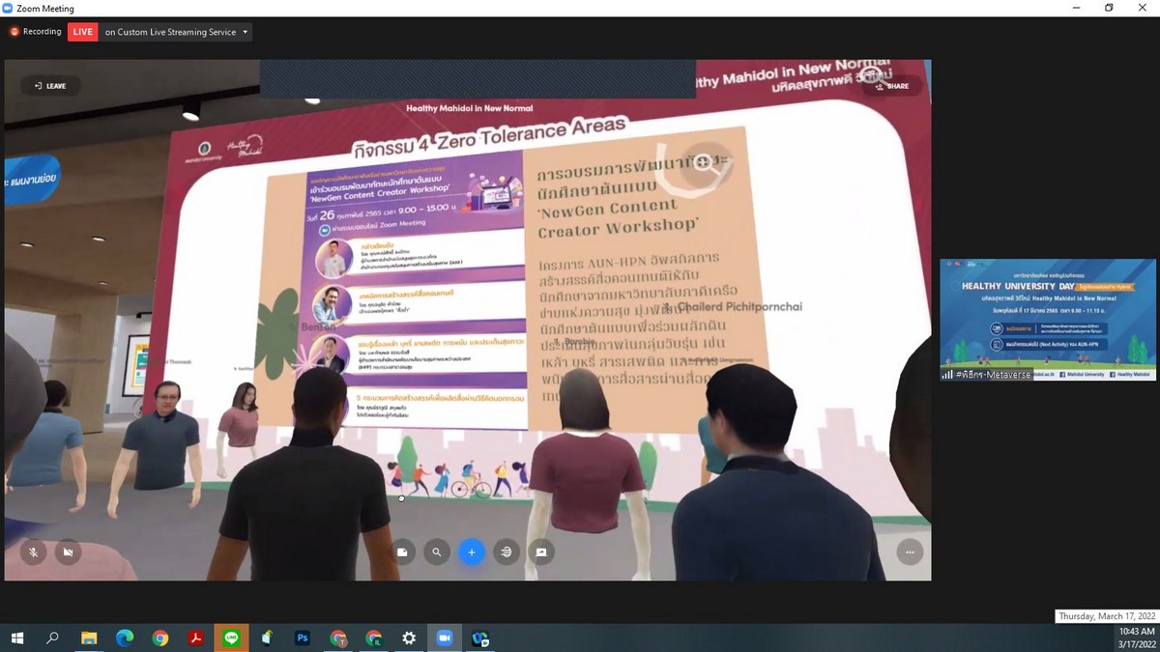Open Adobe Acrobat from the taskbar
1160x652 pixels.
[x=195, y=638]
